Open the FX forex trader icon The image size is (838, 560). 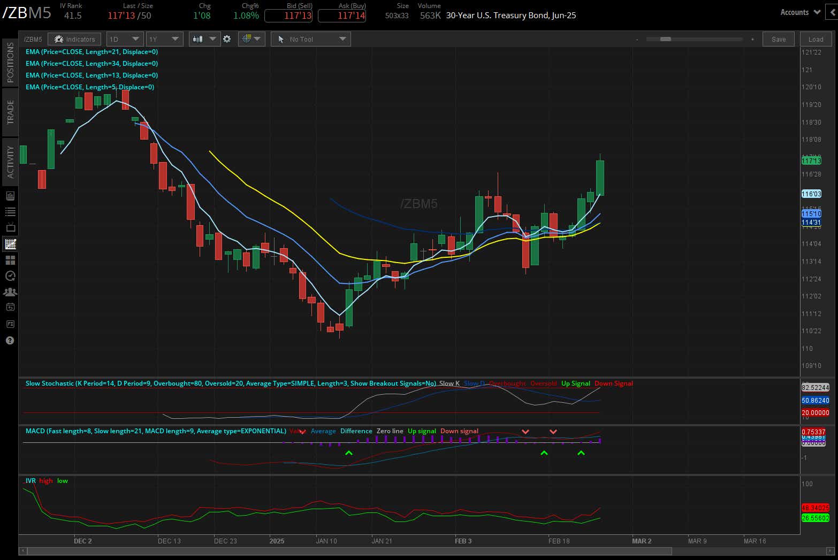10,324
